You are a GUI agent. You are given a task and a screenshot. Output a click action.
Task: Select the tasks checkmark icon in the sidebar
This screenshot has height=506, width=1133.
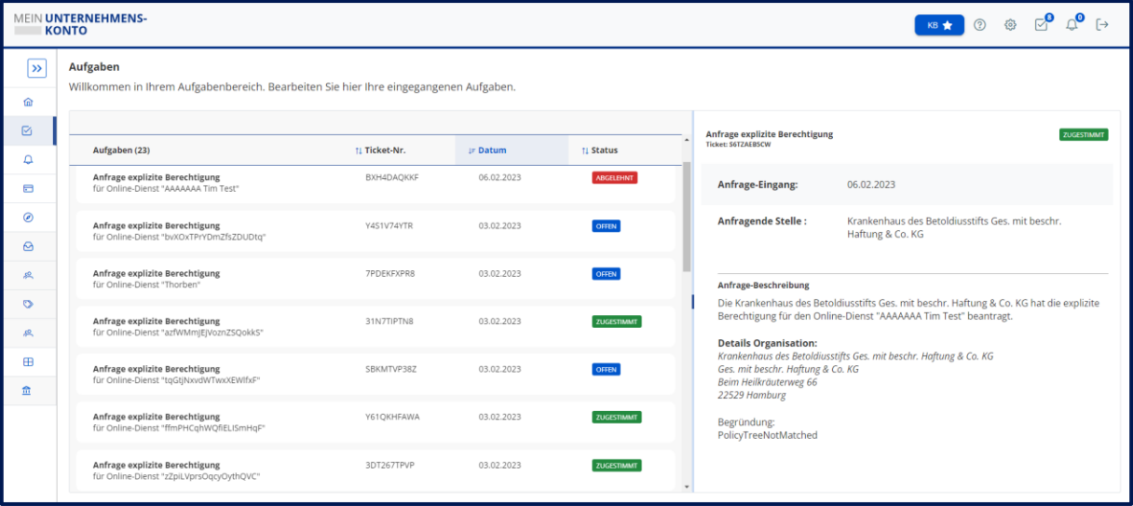28,130
